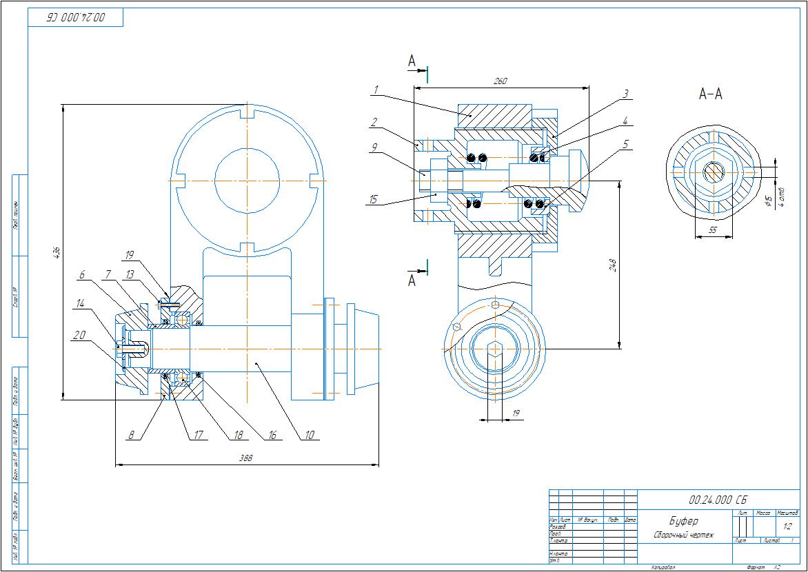Select the overall height dimension "436"
Image resolution: width=808 pixels, height=572 pixels.
(x=56, y=252)
